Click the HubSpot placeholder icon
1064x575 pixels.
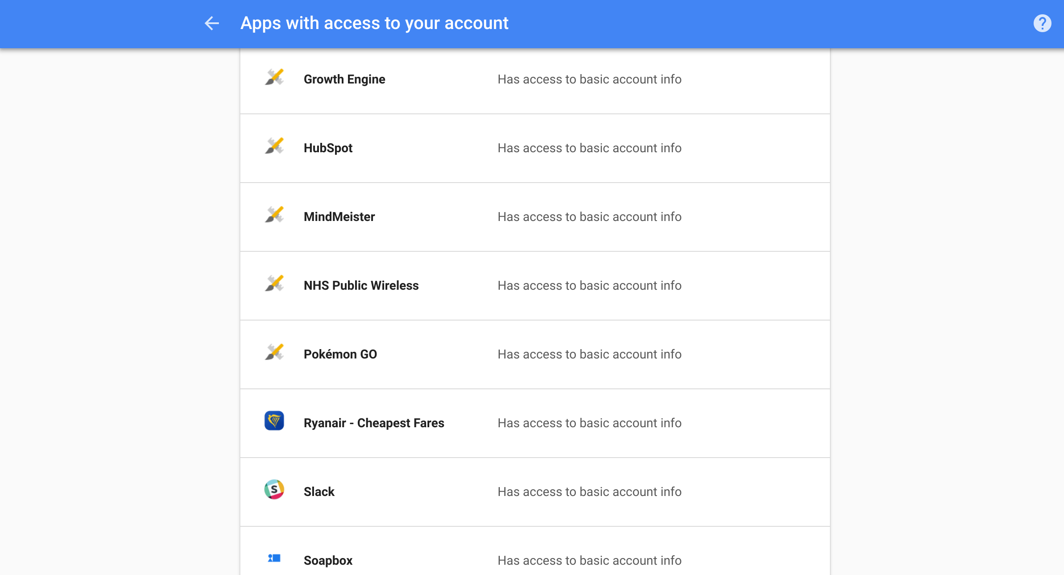[274, 146]
